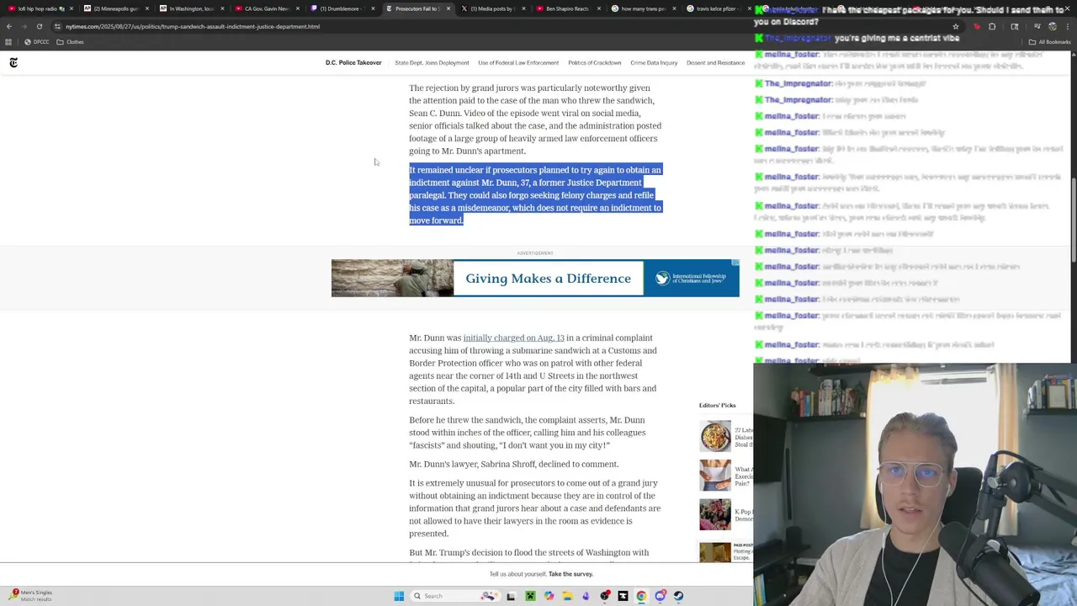
Task: Open Dissent and Resistance nav link
Action: (x=715, y=62)
